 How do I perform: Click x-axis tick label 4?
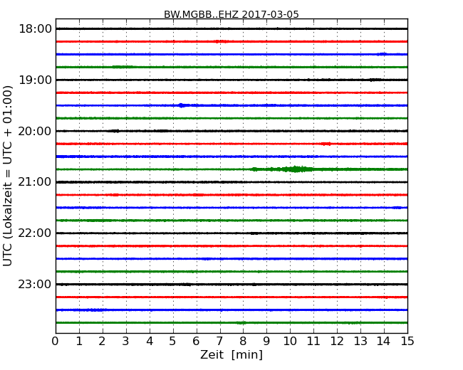[150, 342]
